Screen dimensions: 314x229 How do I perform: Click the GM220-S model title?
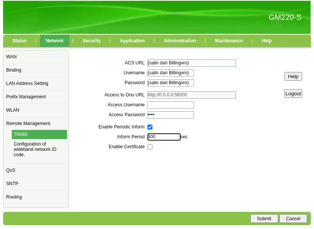coord(285,18)
